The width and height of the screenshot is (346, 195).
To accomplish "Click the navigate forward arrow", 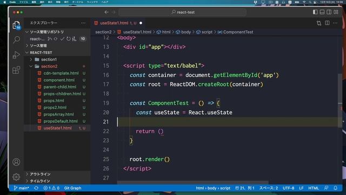I will (114, 12).
